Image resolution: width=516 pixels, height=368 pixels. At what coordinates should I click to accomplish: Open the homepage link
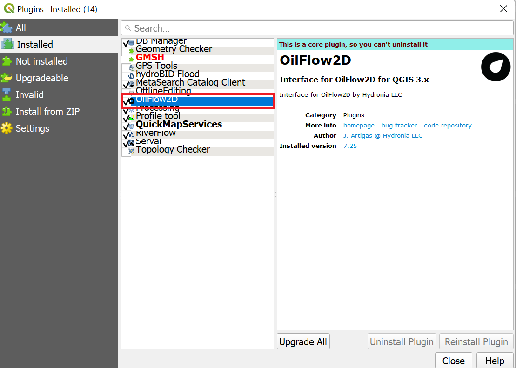(x=359, y=126)
